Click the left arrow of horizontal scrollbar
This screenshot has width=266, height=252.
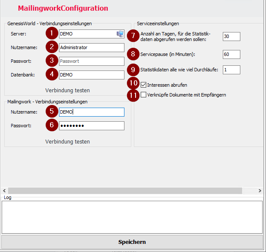4,190
